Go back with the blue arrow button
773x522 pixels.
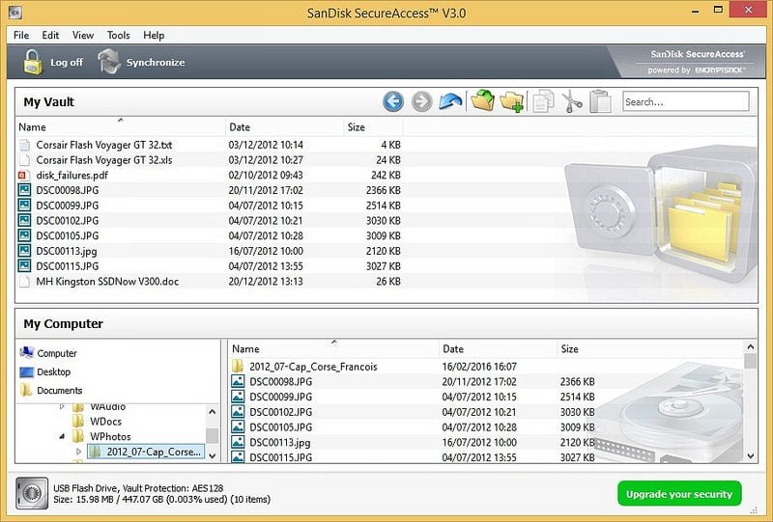pos(393,102)
